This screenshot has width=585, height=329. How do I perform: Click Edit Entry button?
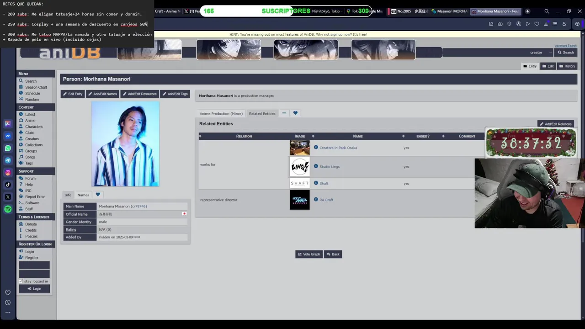click(73, 94)
